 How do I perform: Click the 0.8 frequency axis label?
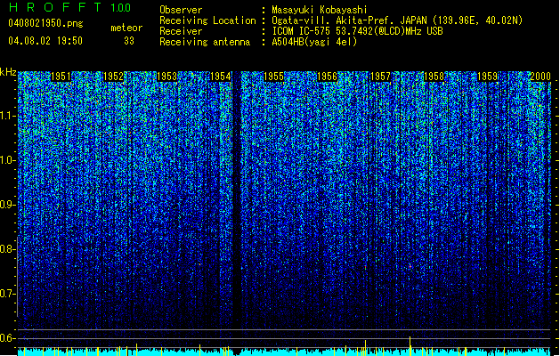pos(7,249)
